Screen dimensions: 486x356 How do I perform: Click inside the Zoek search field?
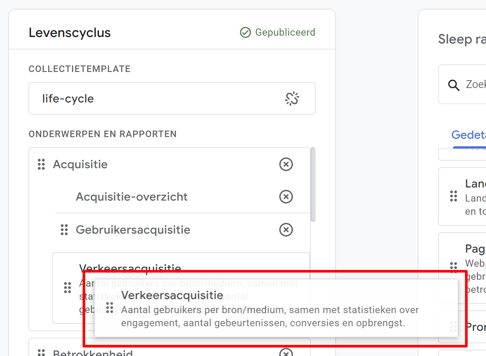tap(475, 84)
